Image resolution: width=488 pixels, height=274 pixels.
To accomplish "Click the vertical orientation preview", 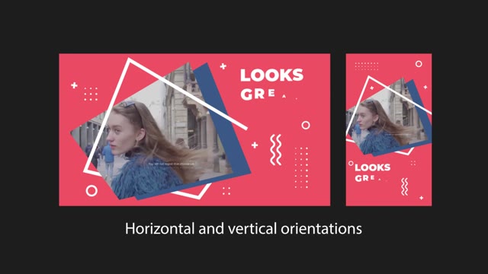I will tap(389, 129).
